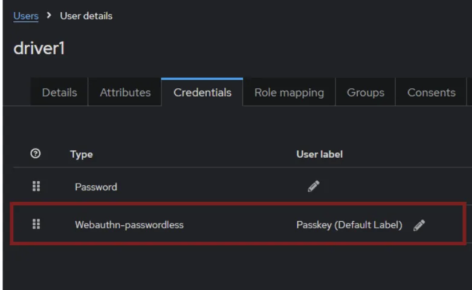
Task: Select the Credentials tab
Action: coord(202,92)
